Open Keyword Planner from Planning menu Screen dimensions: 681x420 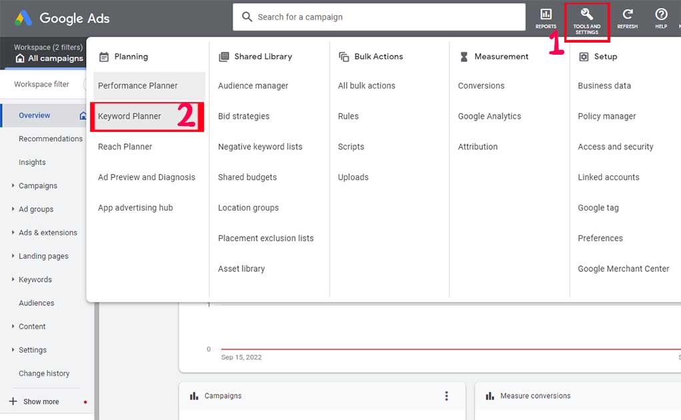pyautogui.click(x=147, y=116)
